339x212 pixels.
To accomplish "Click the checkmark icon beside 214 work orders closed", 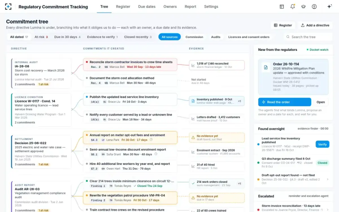I will click(x=193, y=183).
